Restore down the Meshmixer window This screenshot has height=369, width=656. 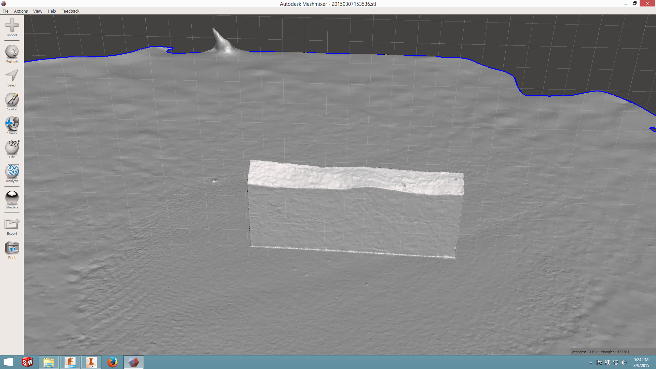[x=634, y=4]
